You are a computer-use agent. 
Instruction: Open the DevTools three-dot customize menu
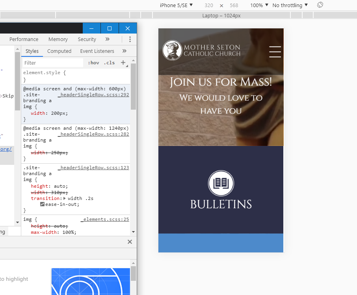click(130, 39)
